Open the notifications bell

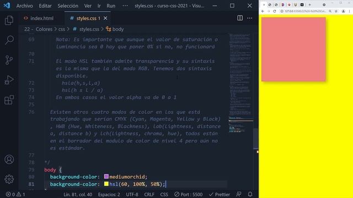coord(250,194)
